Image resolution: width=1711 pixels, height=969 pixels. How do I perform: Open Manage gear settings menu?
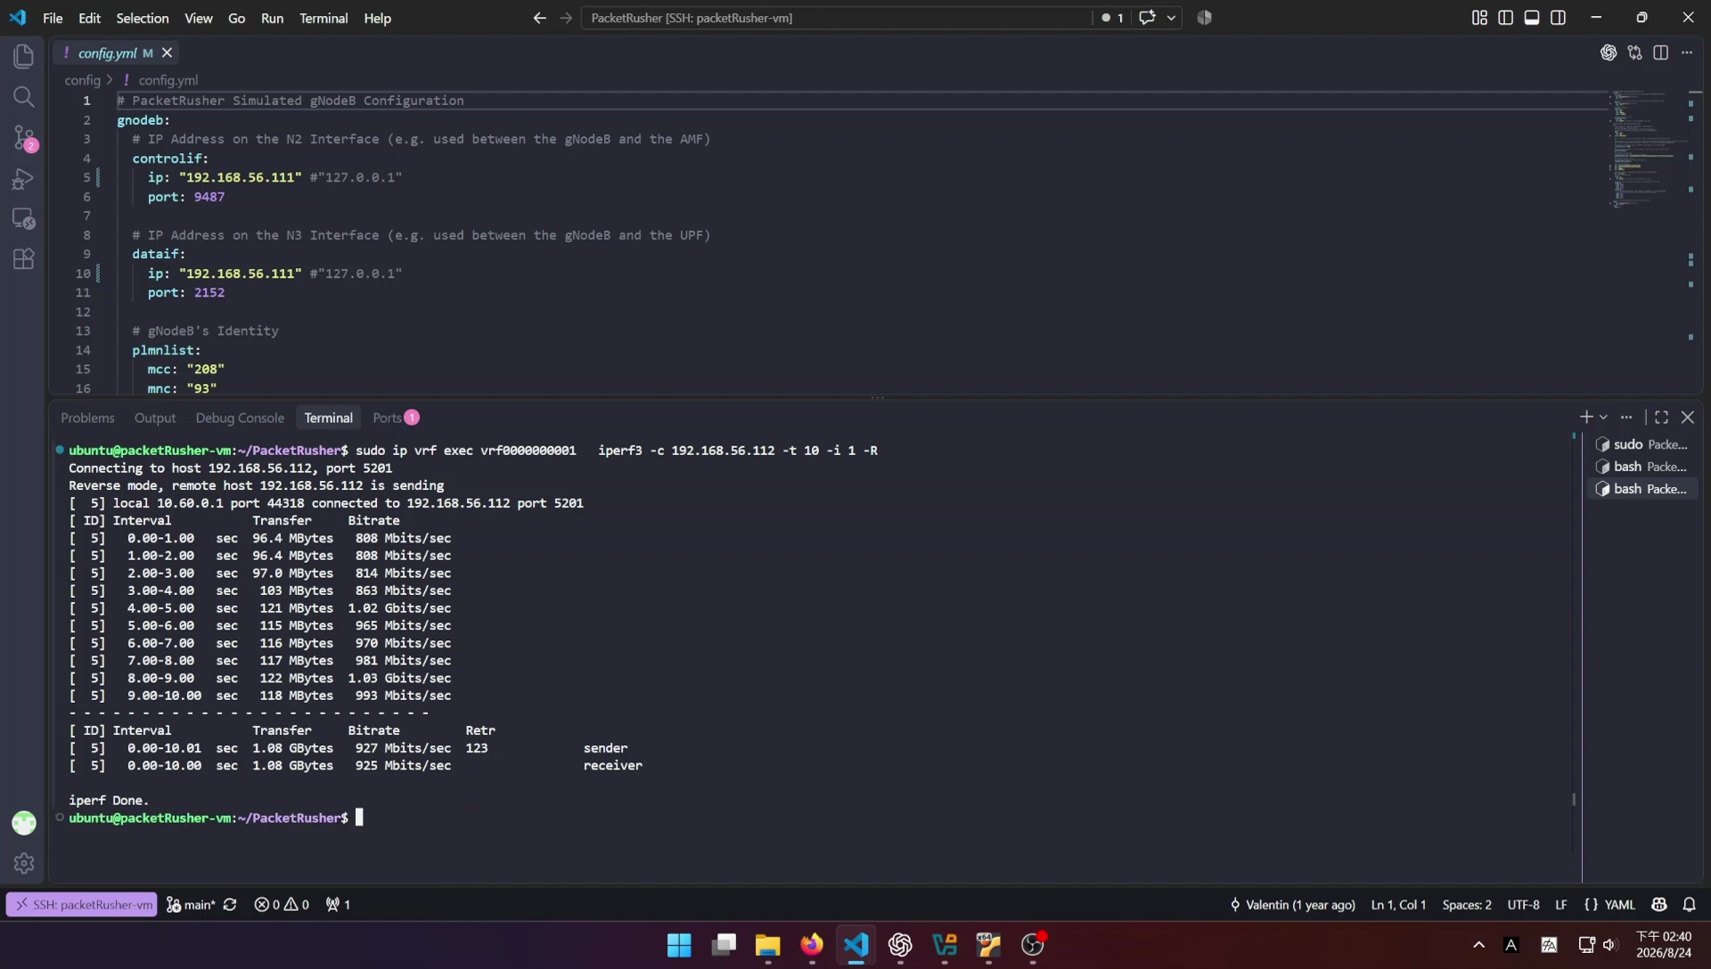24,863
